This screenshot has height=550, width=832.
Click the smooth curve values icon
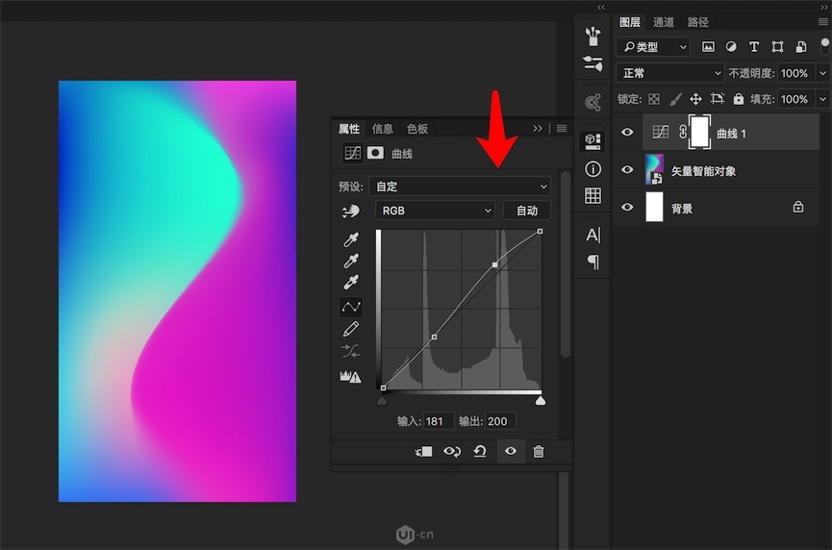350,351
